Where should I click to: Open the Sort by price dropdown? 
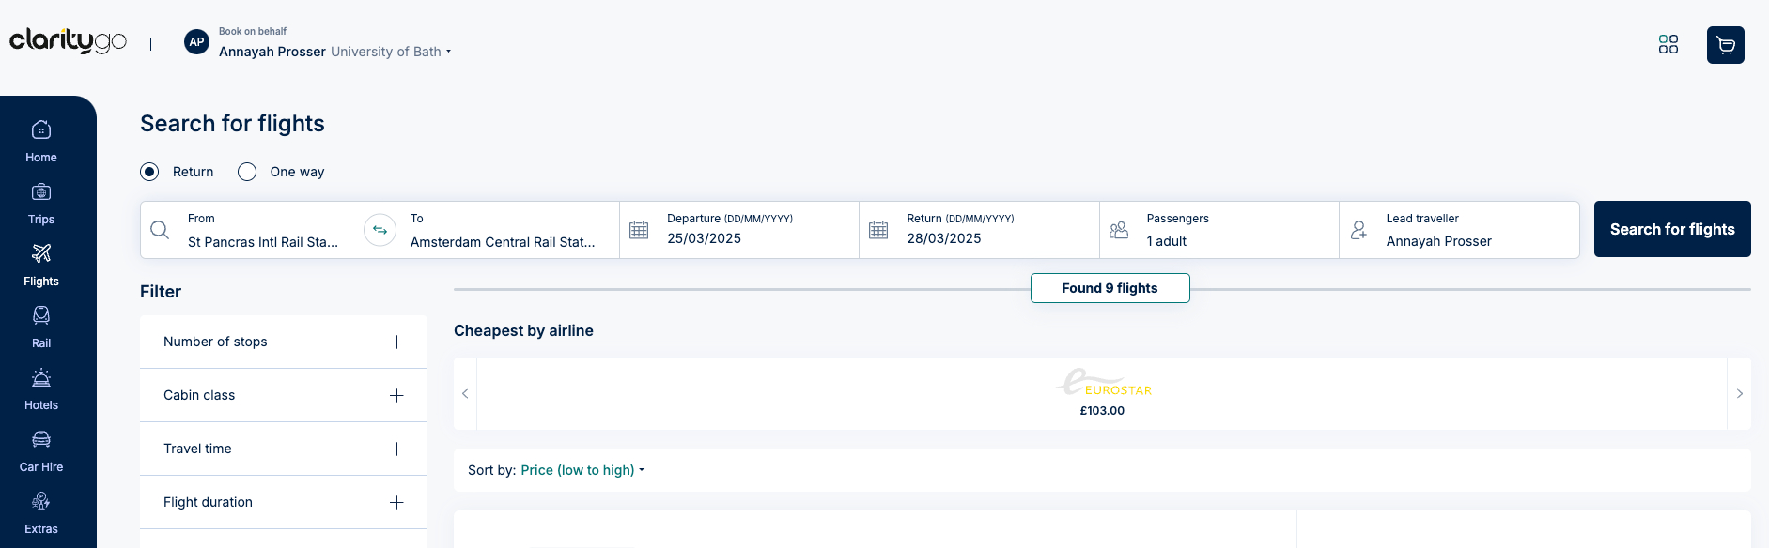pyautogui.click(x=582, y=470)
